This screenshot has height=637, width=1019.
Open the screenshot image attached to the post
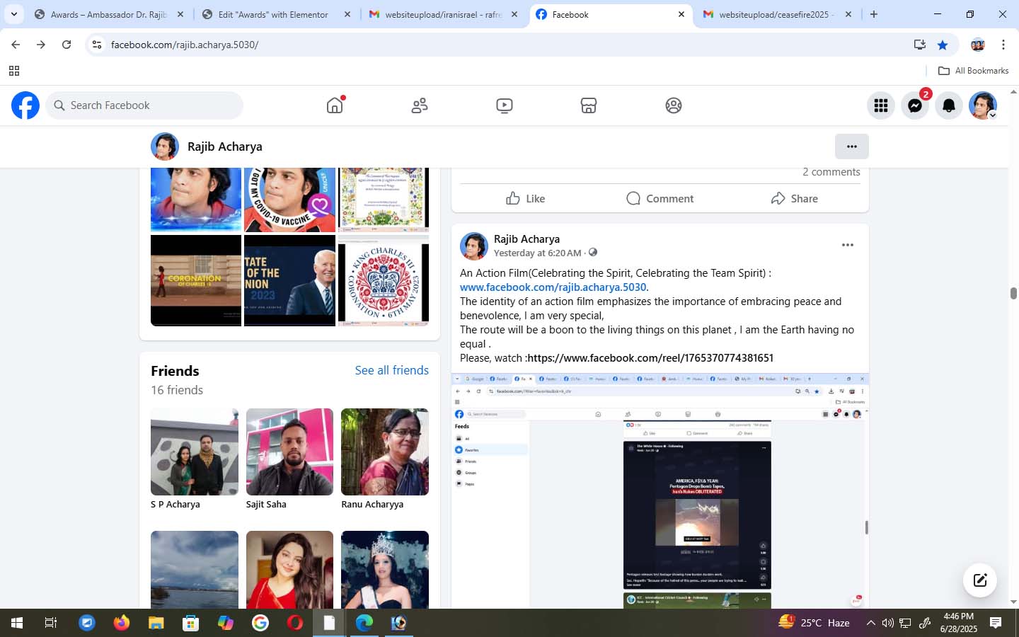click(x=660, y=490)
